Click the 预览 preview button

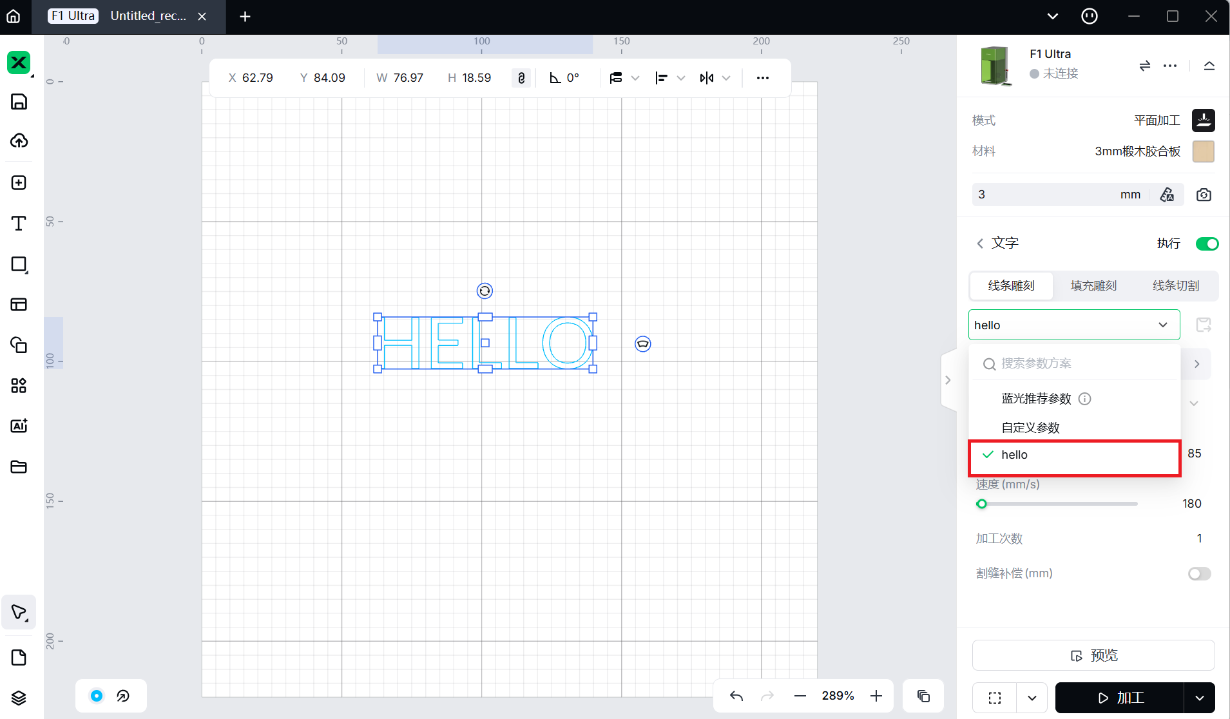point(1093,655)
